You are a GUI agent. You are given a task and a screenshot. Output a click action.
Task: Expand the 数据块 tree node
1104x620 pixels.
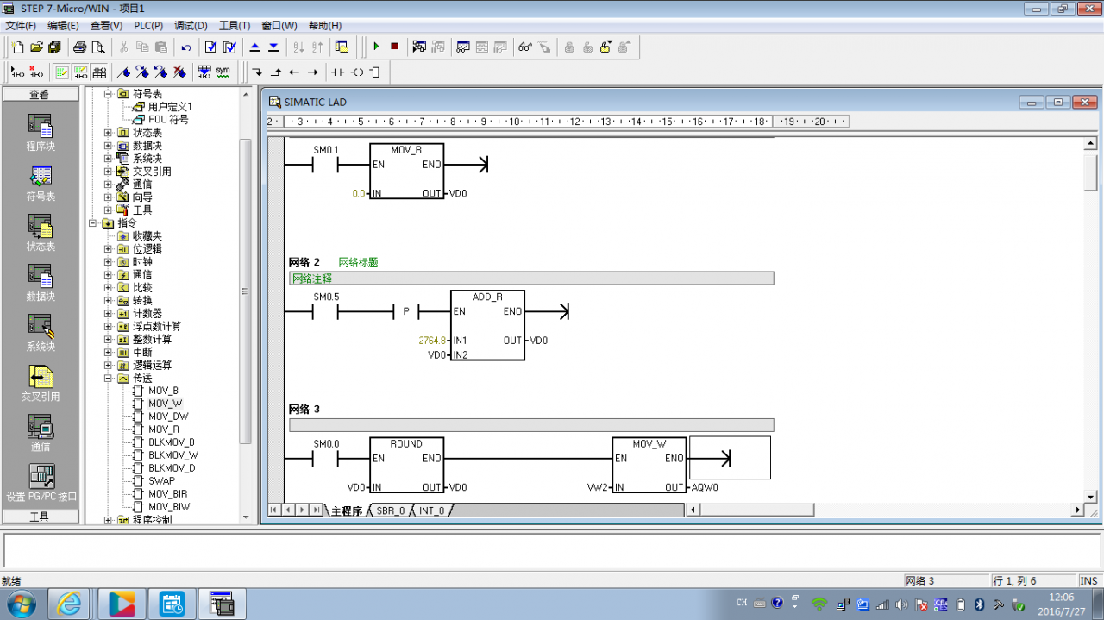(x=108, y=146)
